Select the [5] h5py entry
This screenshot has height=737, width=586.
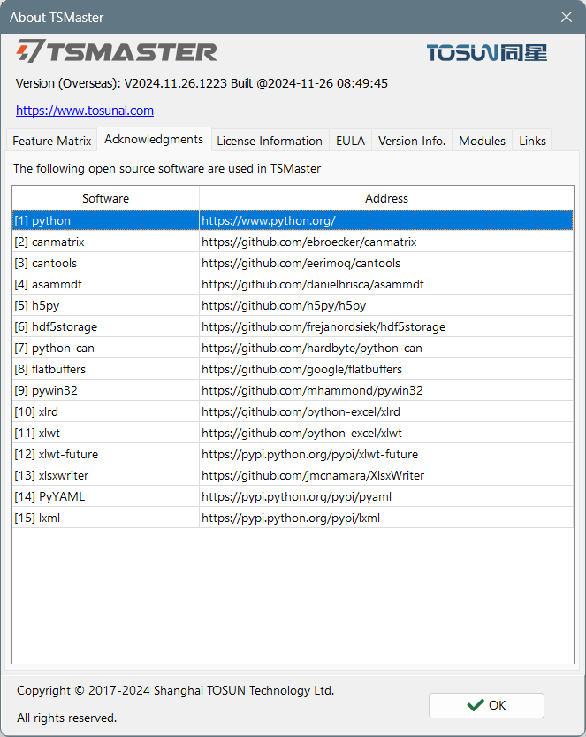tap(106, 305)
